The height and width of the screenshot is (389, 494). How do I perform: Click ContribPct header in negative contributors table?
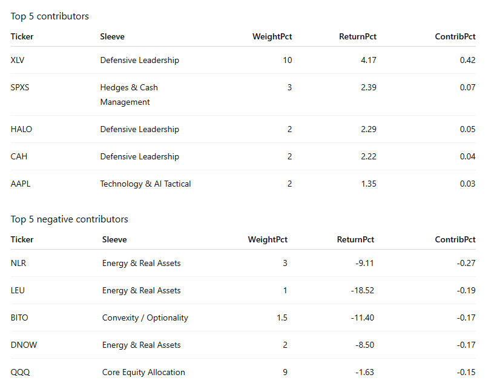click(455, 239)
